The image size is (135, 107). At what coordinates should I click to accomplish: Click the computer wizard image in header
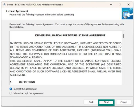127,13
